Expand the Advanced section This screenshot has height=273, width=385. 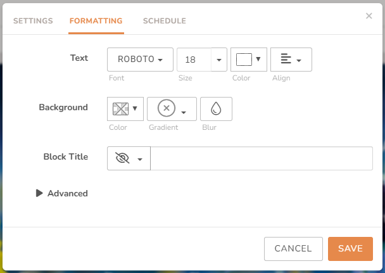[x=62, y=193]
